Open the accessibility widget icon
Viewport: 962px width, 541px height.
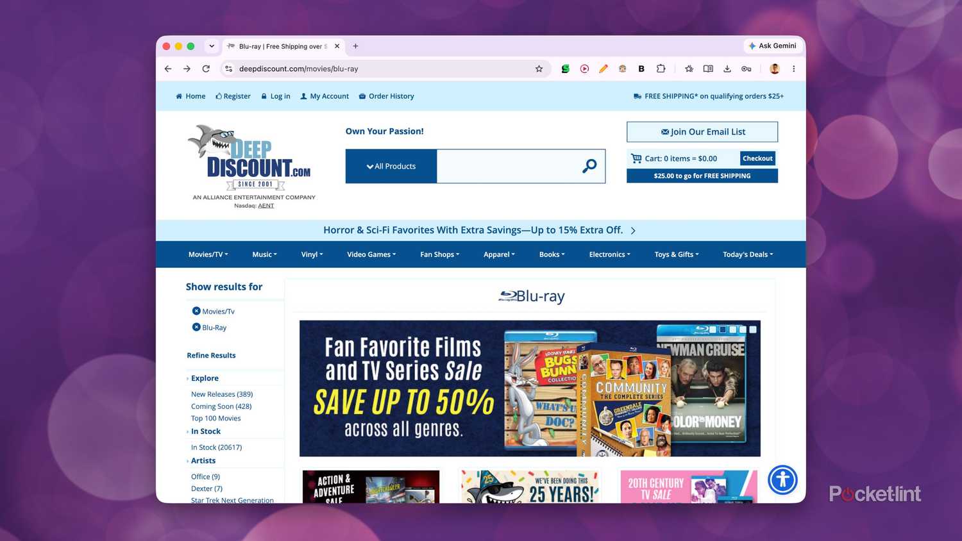tap(782, 479)
